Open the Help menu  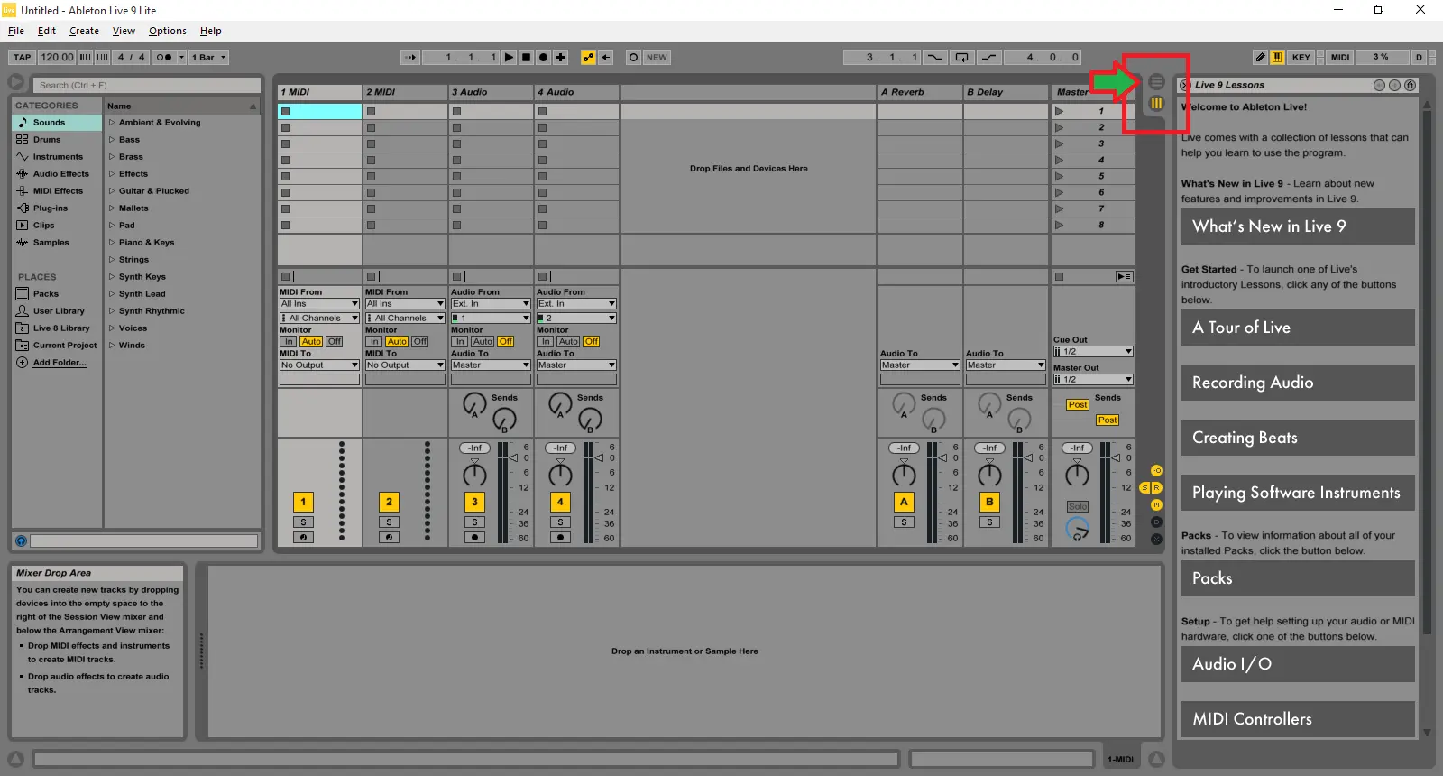click(x=211, y=31)
